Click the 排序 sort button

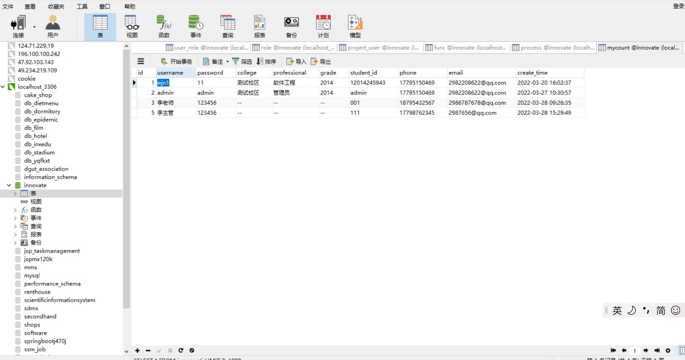266,62
